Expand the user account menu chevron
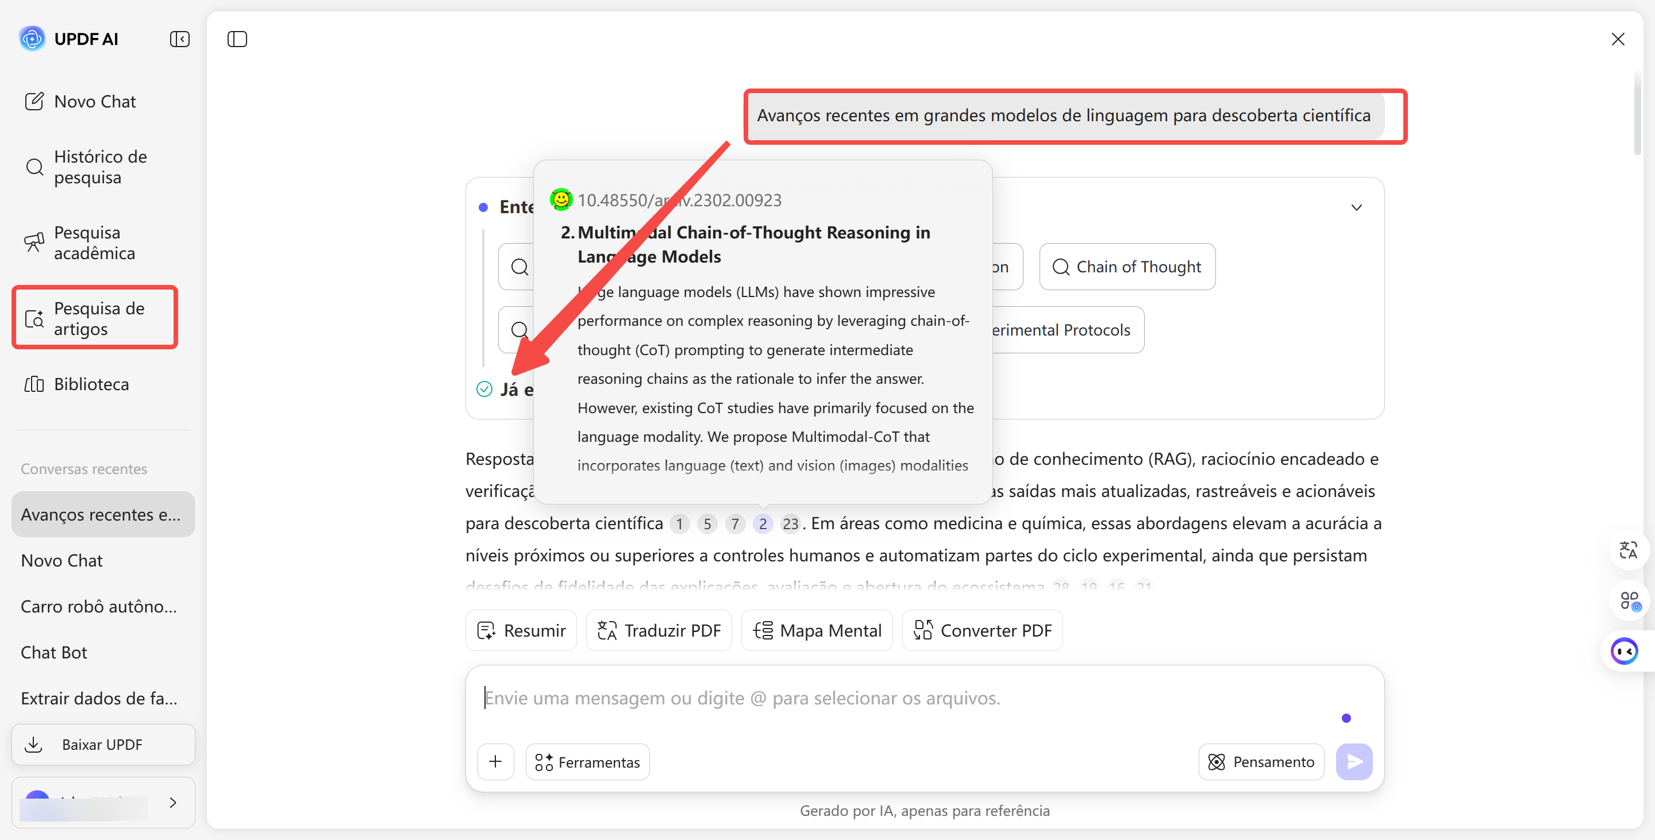The width and height of the screenshot is (1655, 840). (x=173, y=802)
